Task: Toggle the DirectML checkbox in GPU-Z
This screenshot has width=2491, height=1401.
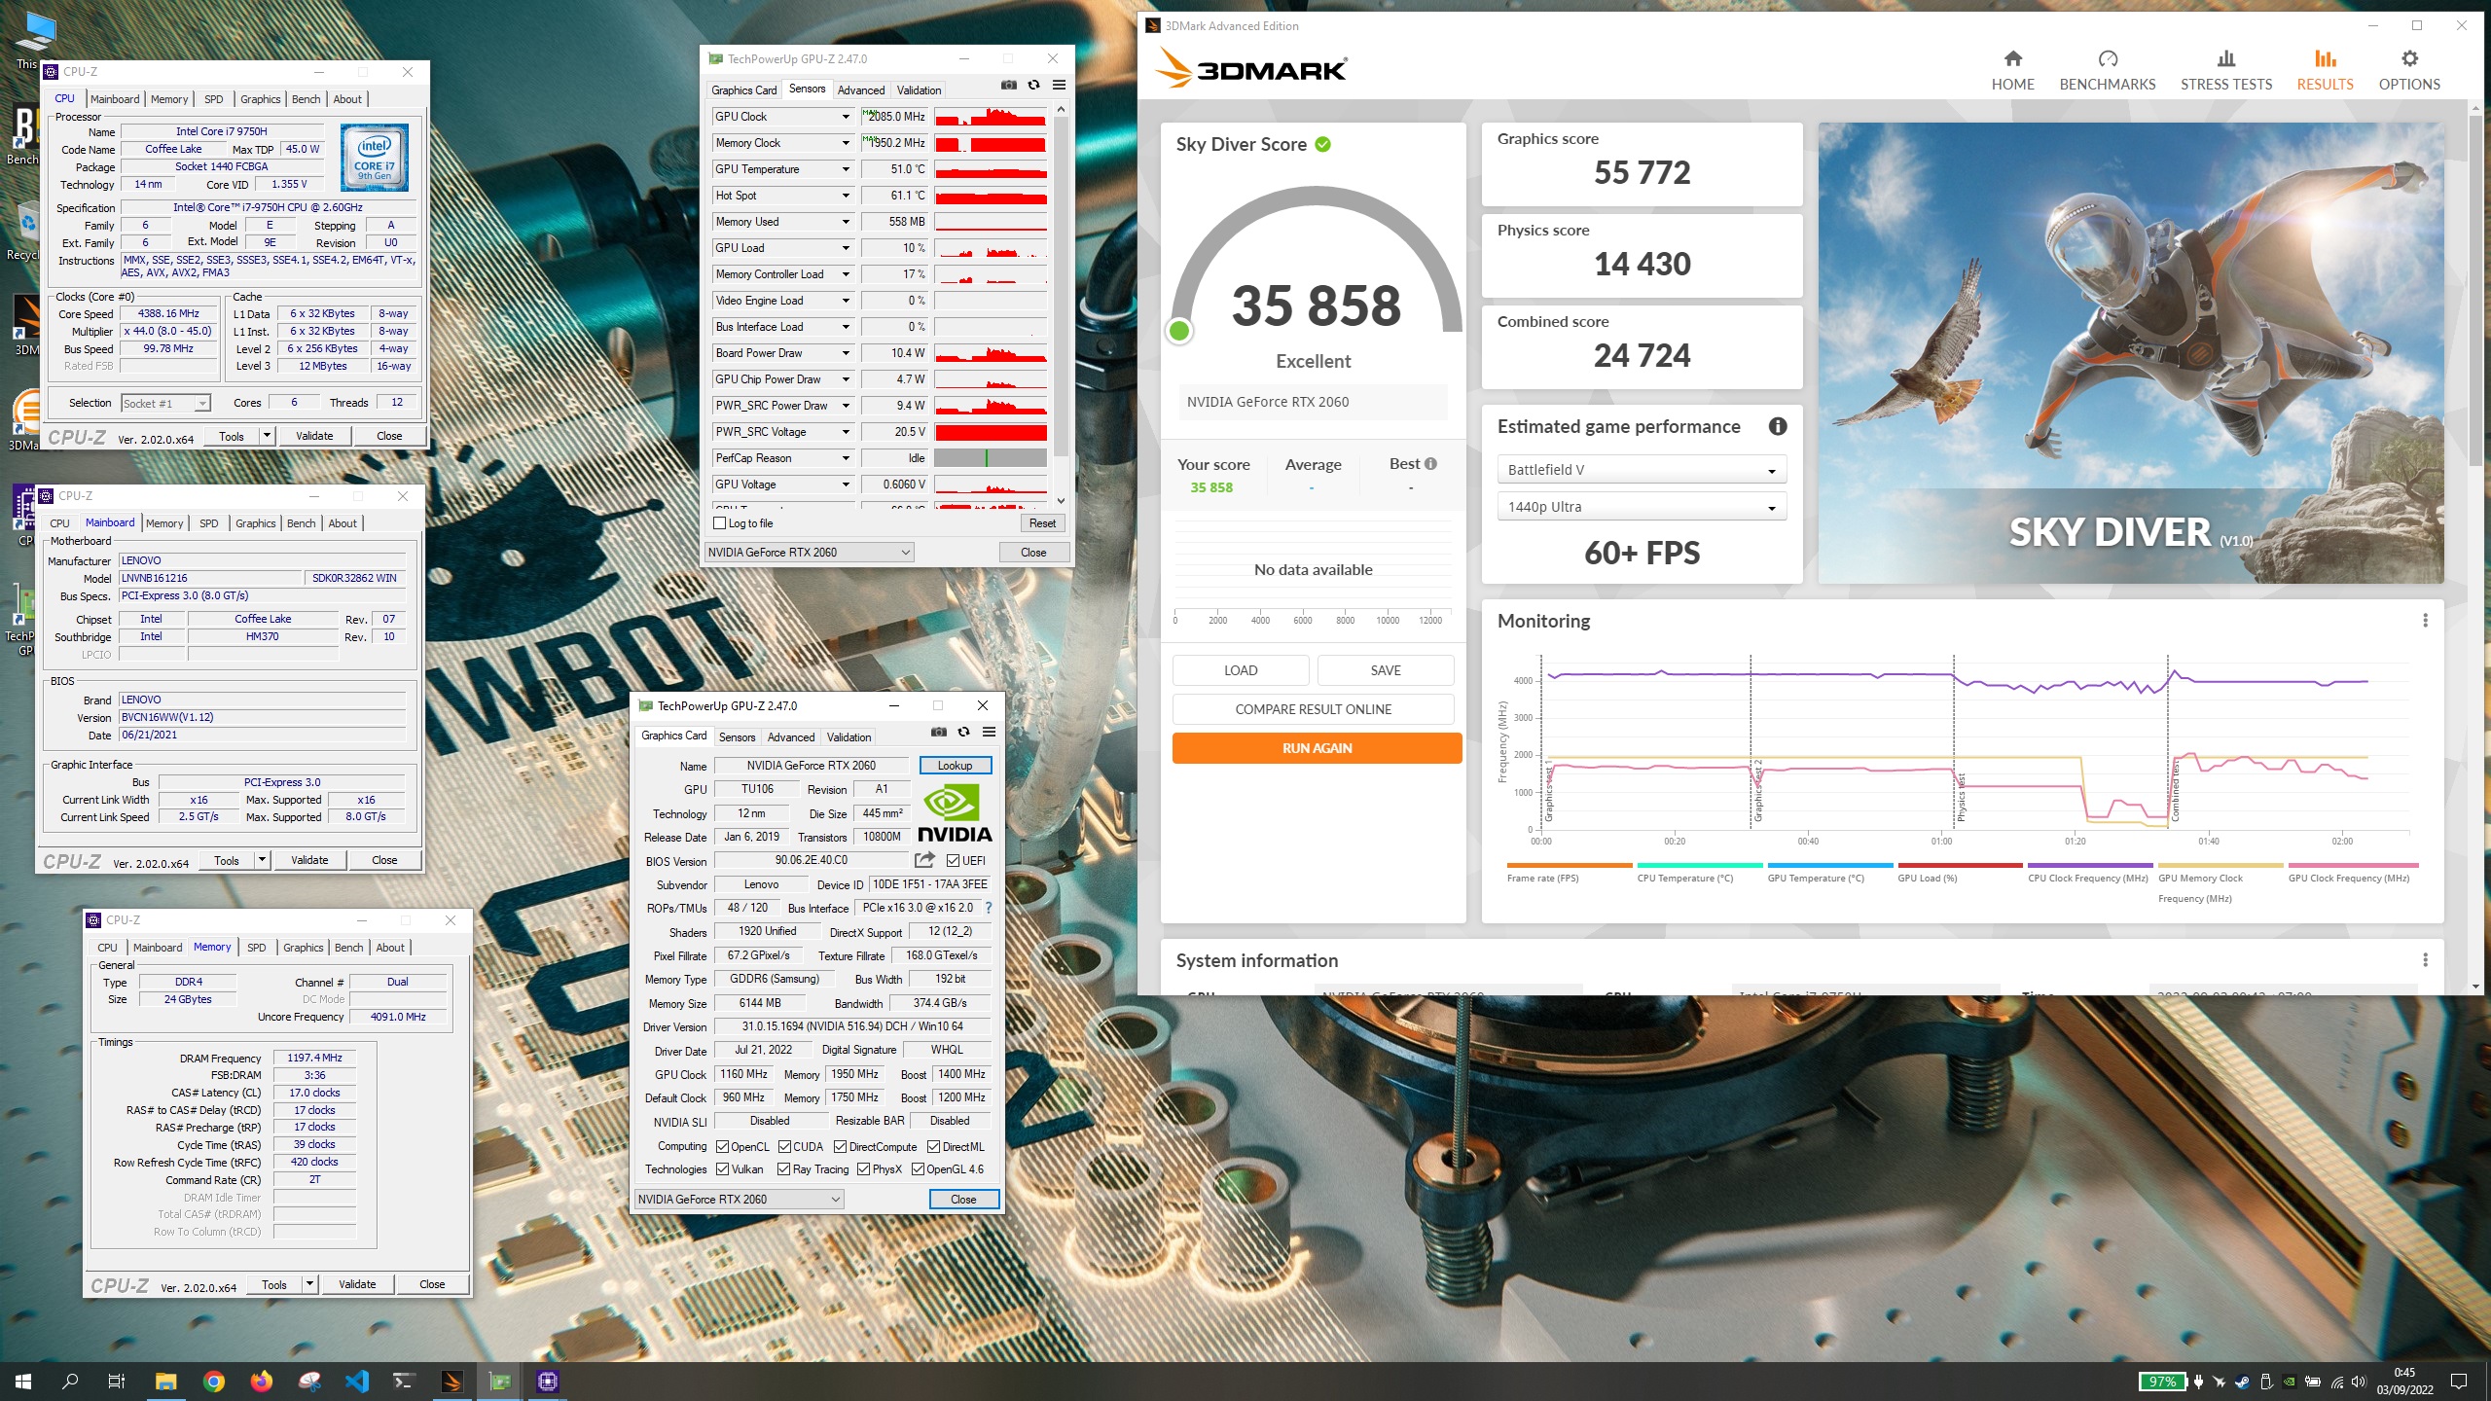Action: tap(933, 1147)
